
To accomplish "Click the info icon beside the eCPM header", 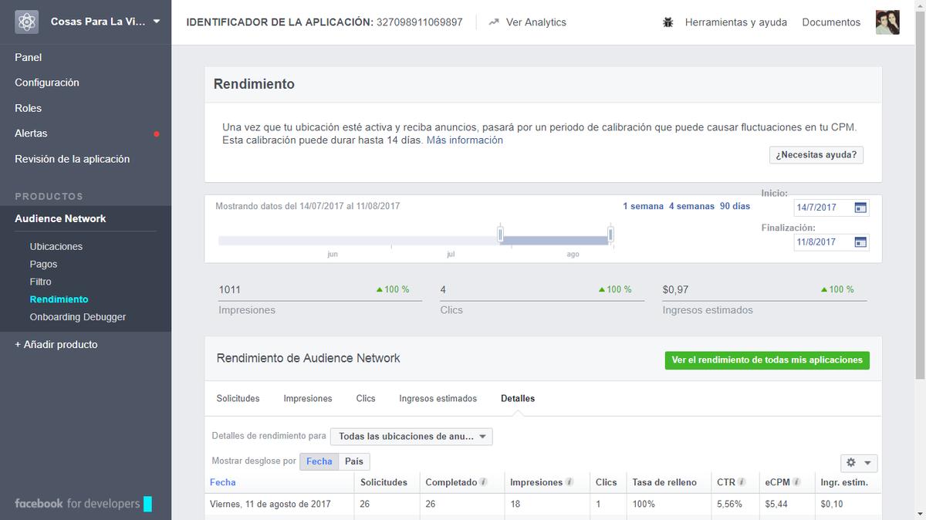I will point(797,481).
